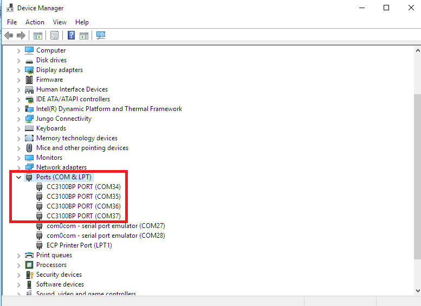Select Intel(R) Dynamic Platform and Thermal Framework
421x306 pixels.
[x=109, y=109]
